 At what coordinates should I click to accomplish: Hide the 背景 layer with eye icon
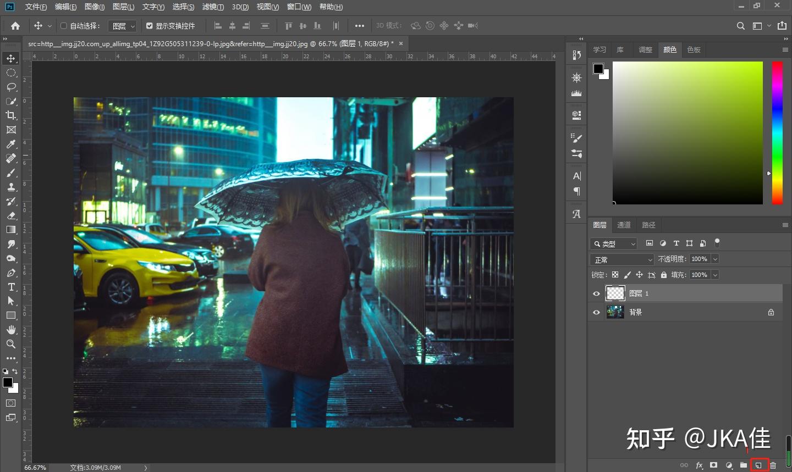click(x=596, y=312)
